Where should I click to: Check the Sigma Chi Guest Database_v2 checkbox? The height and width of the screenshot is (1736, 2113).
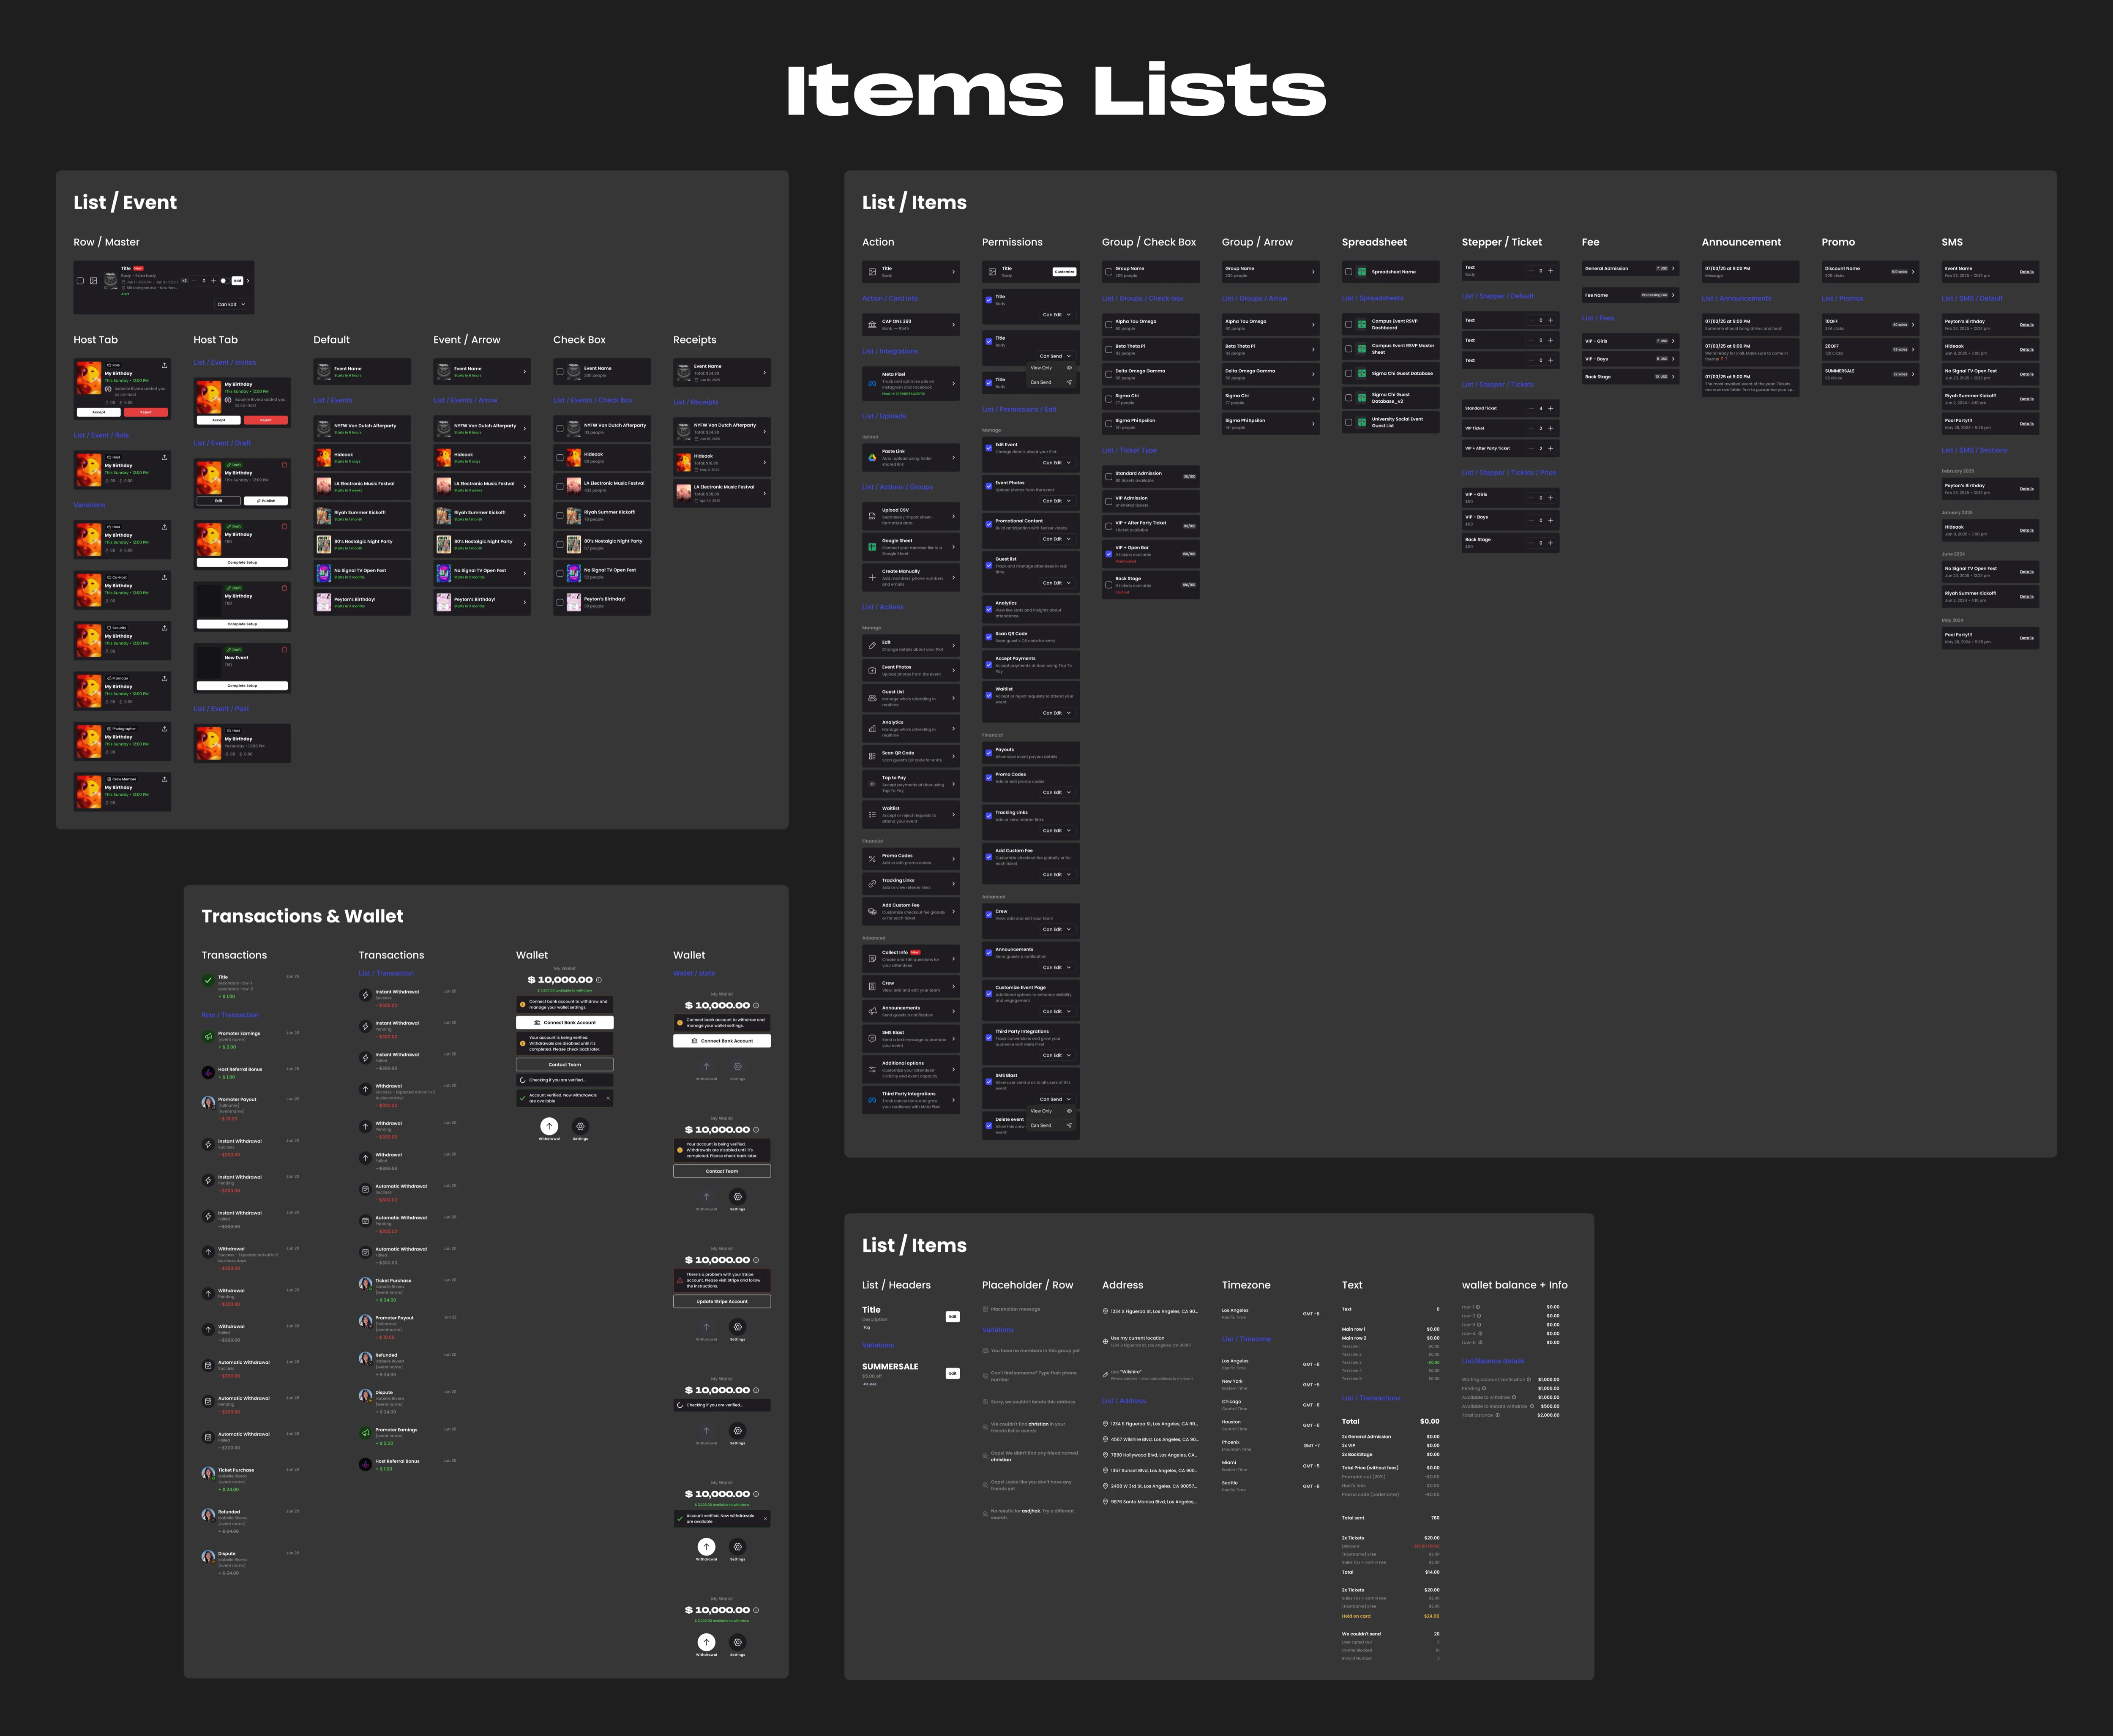[x=1348, y=398]
